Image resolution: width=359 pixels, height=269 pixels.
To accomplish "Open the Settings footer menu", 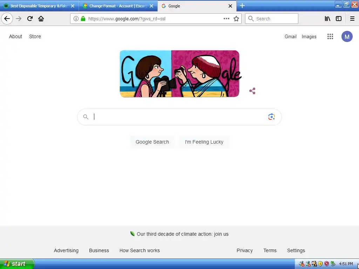I will (x=296, y=250).
